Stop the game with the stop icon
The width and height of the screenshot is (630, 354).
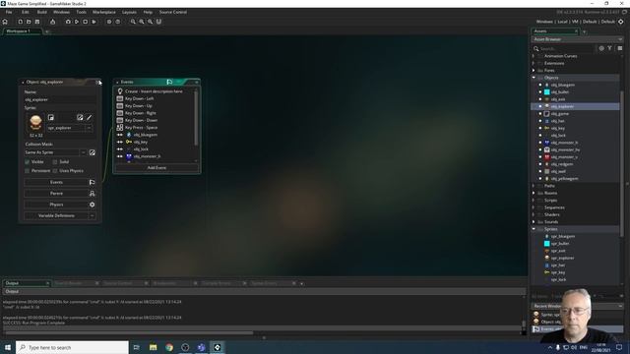pos(86,22)
